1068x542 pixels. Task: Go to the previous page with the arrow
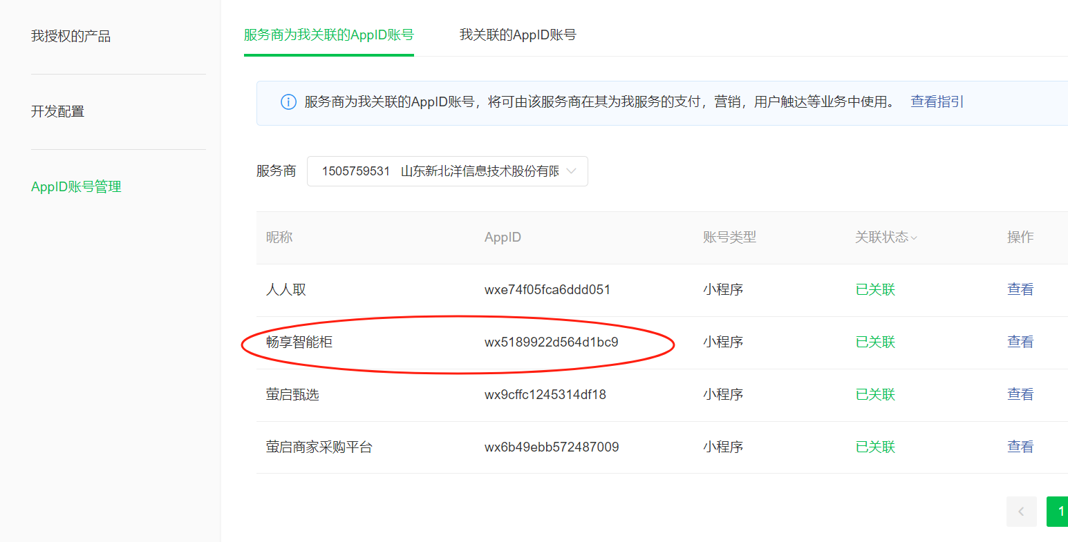pyautogui.click(x=1021, y=512)
